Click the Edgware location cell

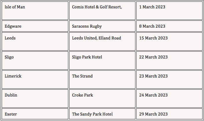coord(35,26)
